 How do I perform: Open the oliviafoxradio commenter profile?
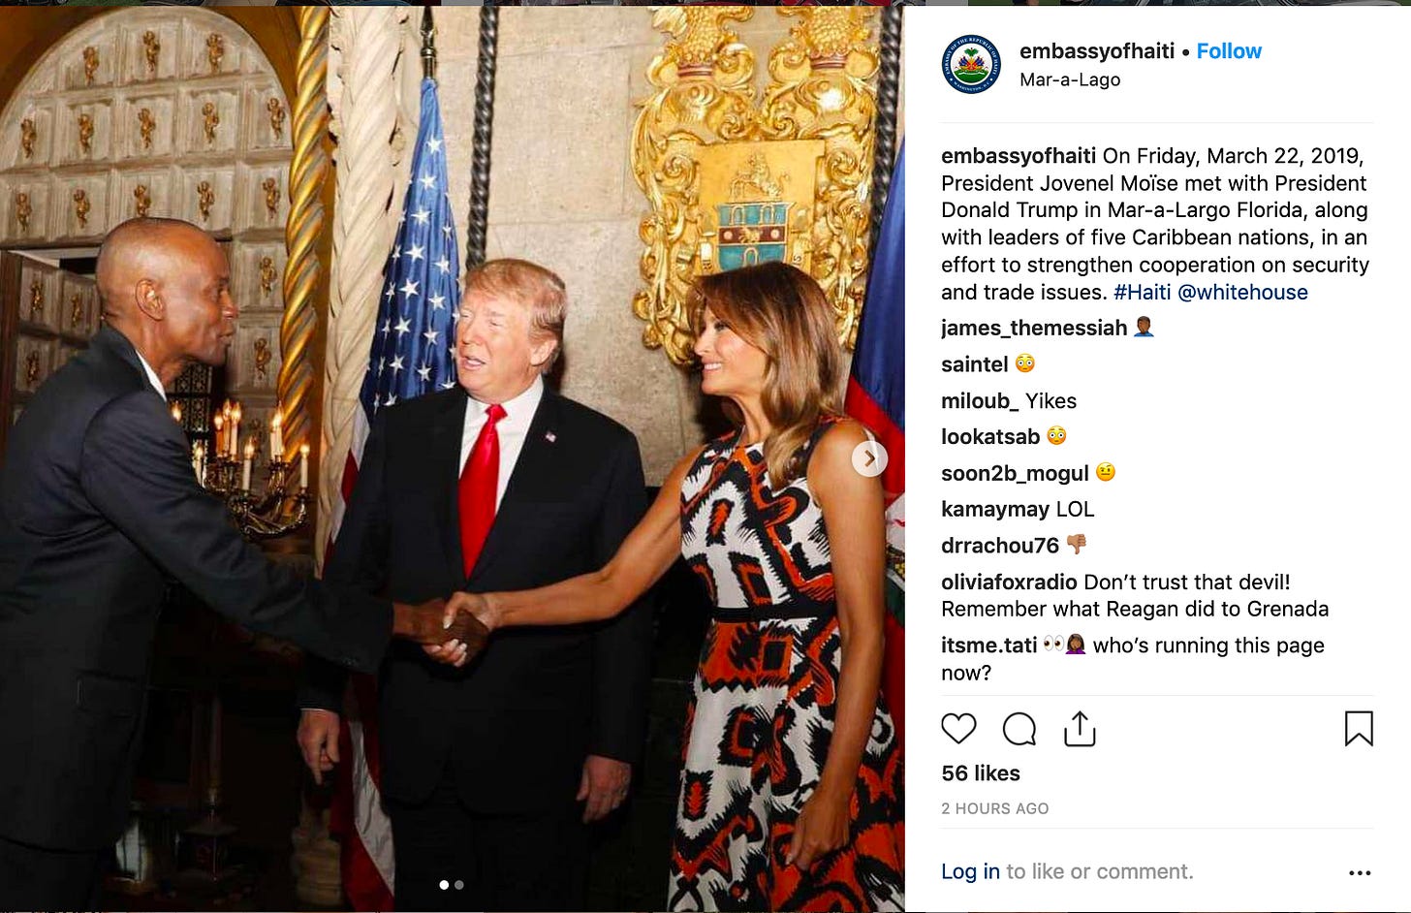[1009, 582]
